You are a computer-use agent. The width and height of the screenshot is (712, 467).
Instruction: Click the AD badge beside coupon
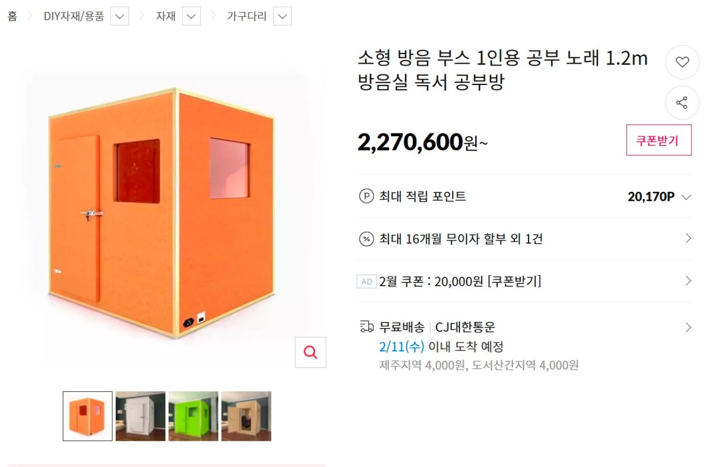[367, 282]
